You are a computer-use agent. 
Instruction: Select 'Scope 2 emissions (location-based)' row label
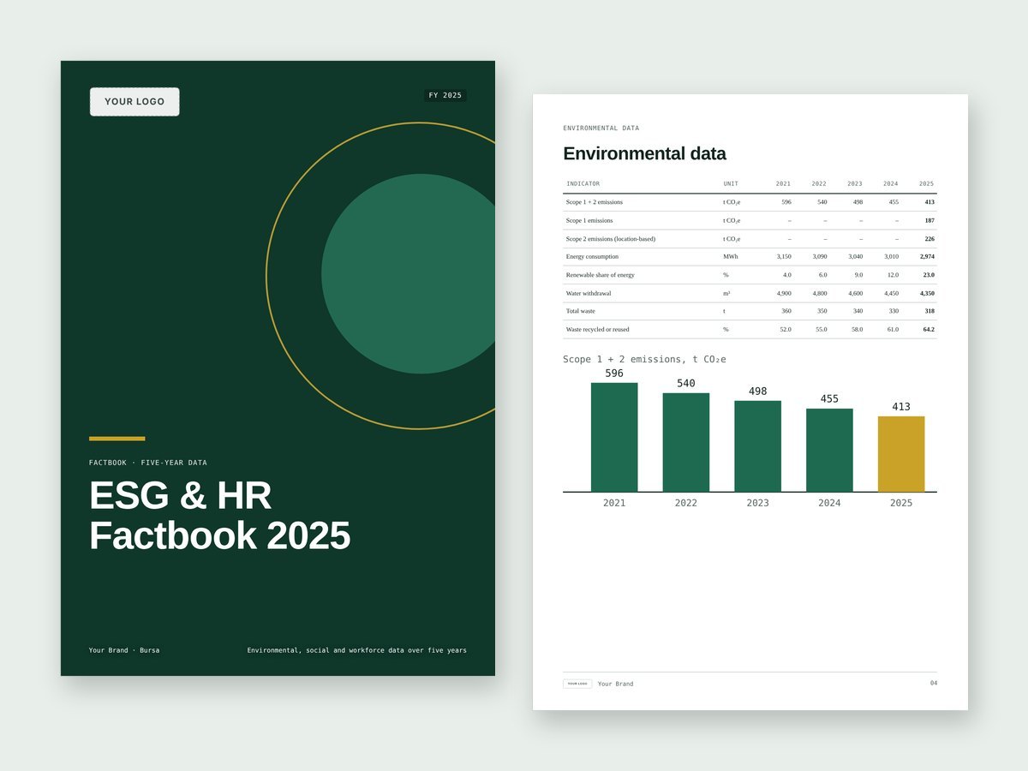point(611,239)
